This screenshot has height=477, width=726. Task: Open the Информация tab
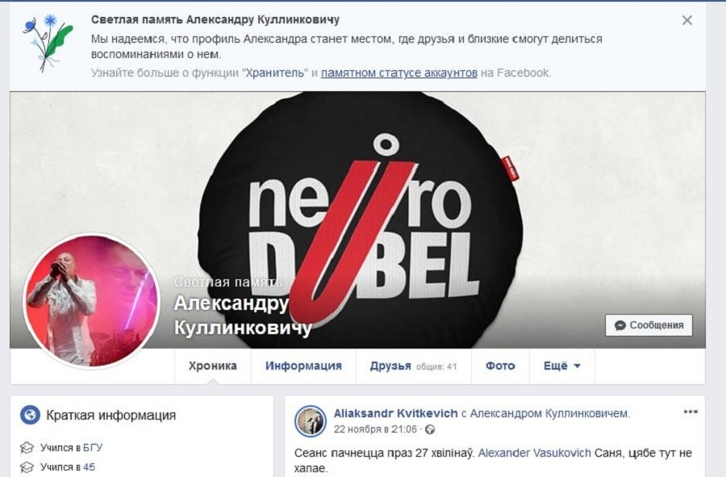click(303, 366)
